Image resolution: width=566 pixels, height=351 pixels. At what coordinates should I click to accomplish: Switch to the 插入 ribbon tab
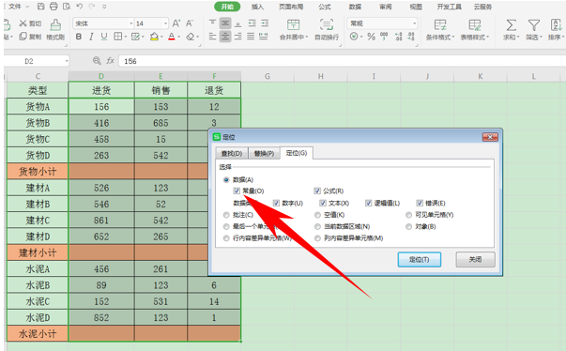tap(257, 7)
